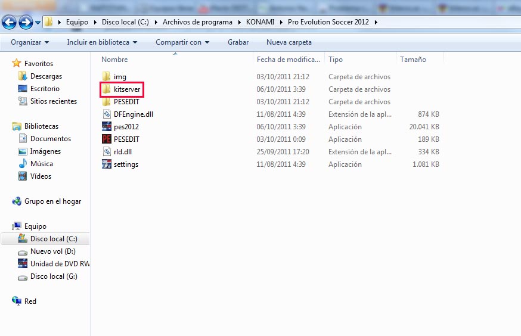Viewport: 521px width, 336px height.
Task: Click settings size 1.081 KB
Action: 426,164
